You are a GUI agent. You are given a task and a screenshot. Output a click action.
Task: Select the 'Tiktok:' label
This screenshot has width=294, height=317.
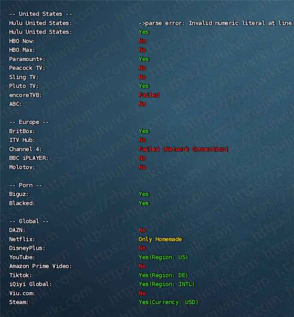[x=21, y=275]
